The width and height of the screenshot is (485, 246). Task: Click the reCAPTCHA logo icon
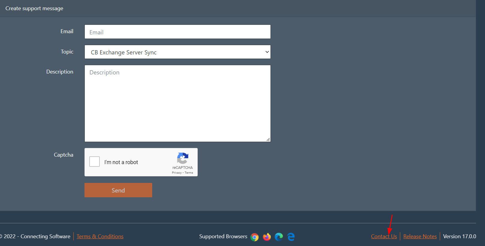[183, 158]
